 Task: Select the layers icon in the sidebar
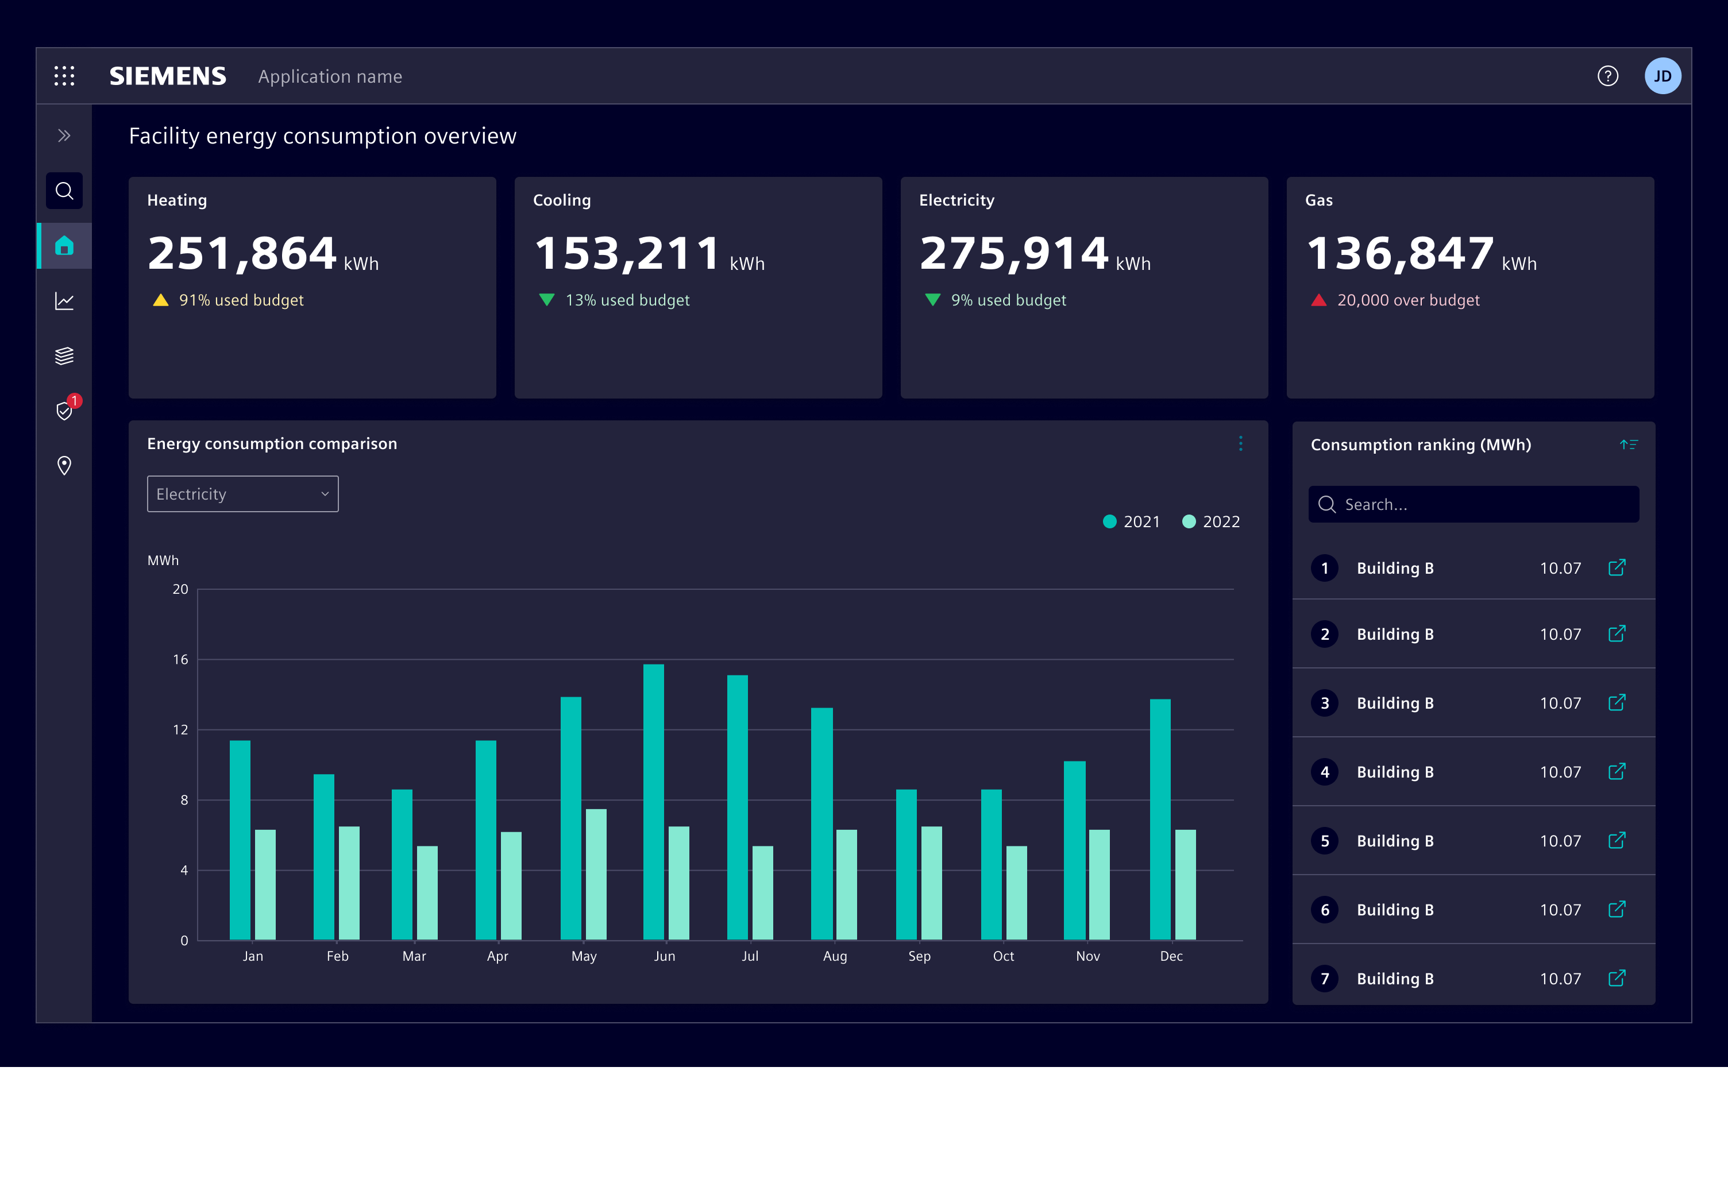[x=64, y=355]
